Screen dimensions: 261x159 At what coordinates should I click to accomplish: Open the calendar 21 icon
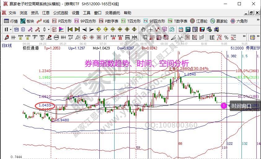coord(181,30)
